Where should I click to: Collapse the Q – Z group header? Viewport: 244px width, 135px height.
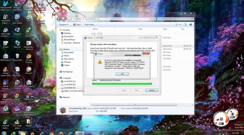(x=92, y=34)
